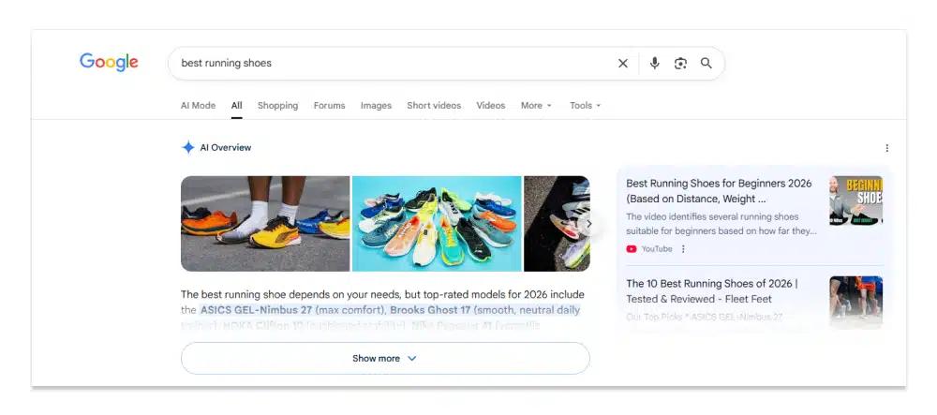Advance image carousel with right arrow
937x415 pixels.
tap(588, 224)
